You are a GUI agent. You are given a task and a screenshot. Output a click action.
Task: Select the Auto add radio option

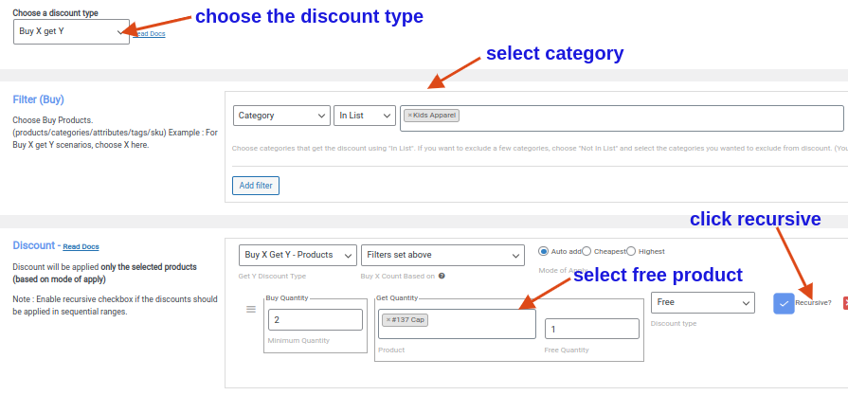click(x=543, y=251)
